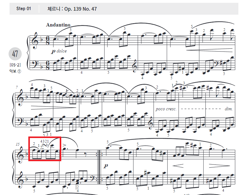Click the red highlighted measure 15 box
The image size is (245, 195).
[45, 149]
